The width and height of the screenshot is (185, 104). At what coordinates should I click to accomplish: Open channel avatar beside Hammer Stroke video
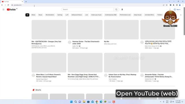tap(69, 42)
